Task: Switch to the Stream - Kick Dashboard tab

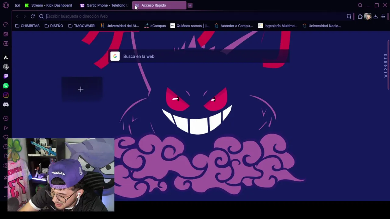Action: (49, 5)
